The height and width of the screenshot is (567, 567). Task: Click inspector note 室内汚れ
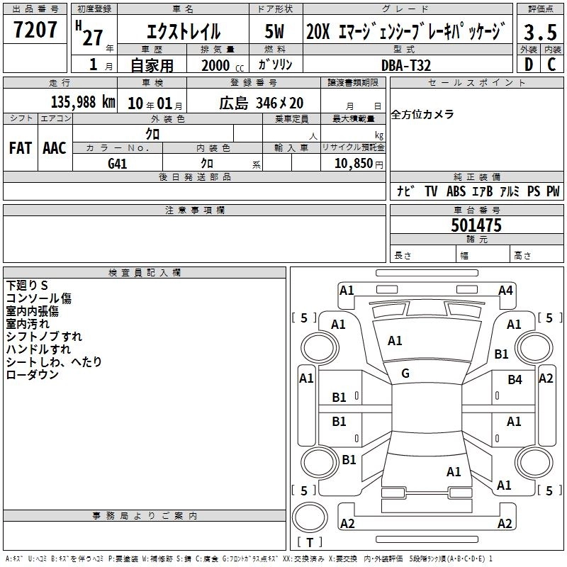click(28, 324)
